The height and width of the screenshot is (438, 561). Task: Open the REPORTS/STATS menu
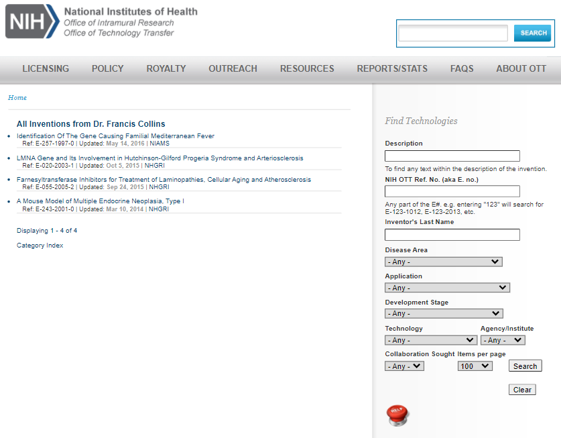coord(392,68)
